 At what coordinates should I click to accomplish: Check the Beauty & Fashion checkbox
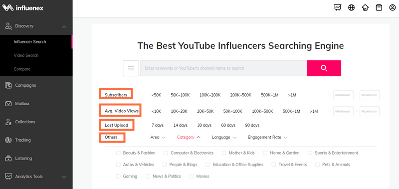tap(118, 153)
